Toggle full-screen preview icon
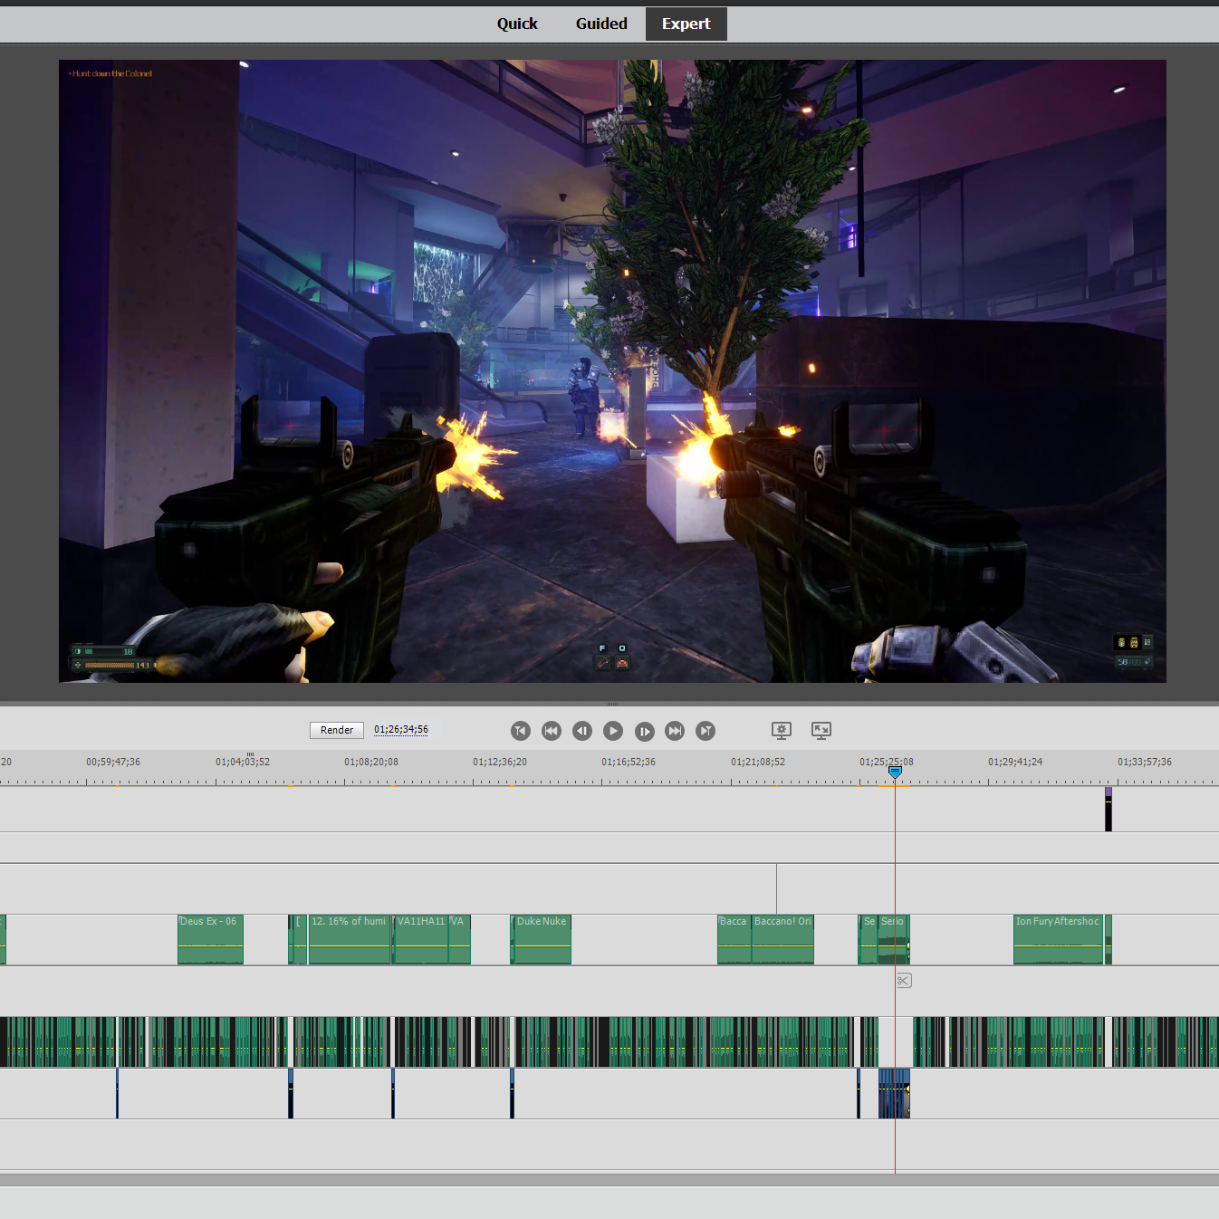 coord(821,731)
